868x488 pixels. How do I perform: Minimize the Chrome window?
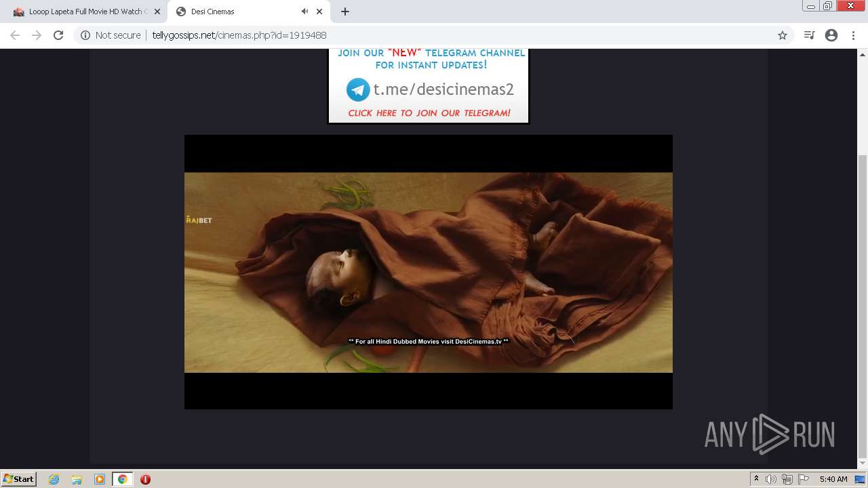point(810,6)
